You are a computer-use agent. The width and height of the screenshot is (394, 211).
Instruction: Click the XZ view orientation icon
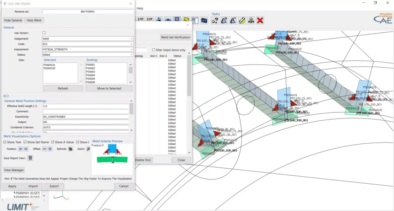(x=140, y=20)
